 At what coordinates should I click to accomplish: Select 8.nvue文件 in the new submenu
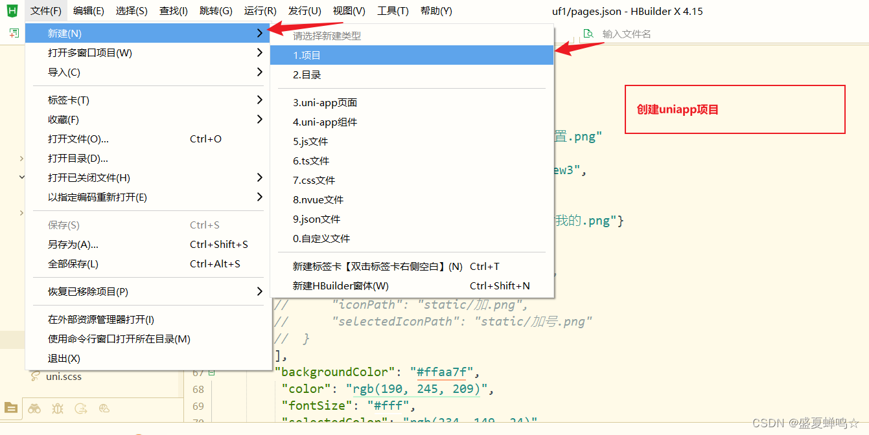click(x=411, y=199)
